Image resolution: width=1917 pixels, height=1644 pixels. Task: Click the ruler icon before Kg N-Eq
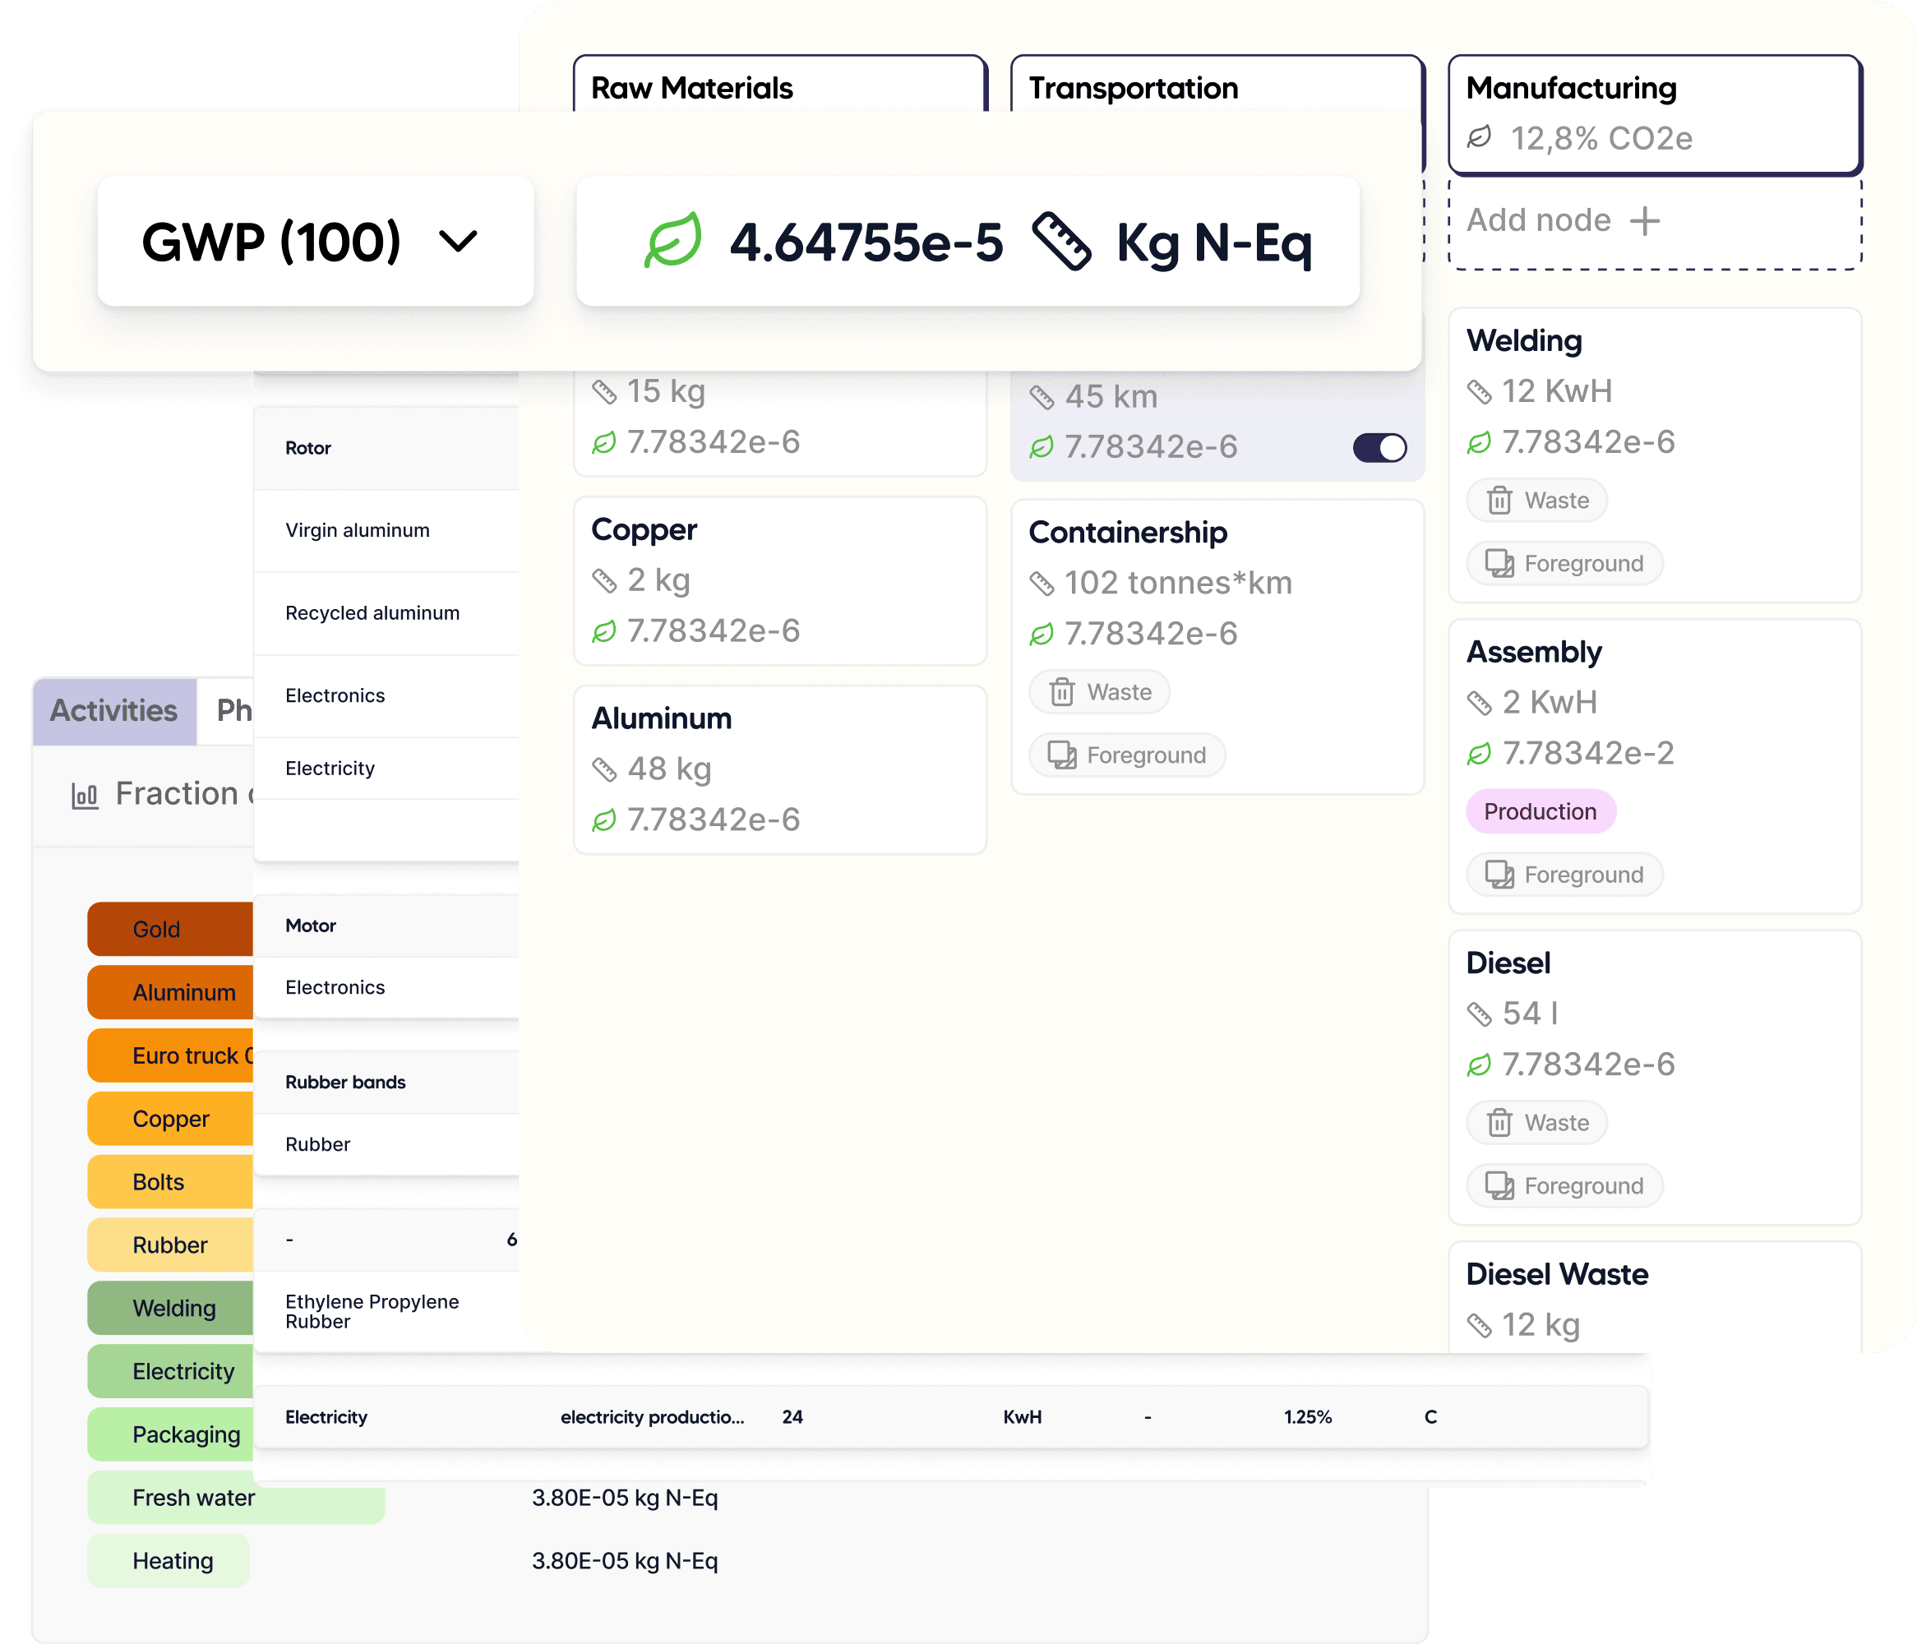click(1061, 242)
